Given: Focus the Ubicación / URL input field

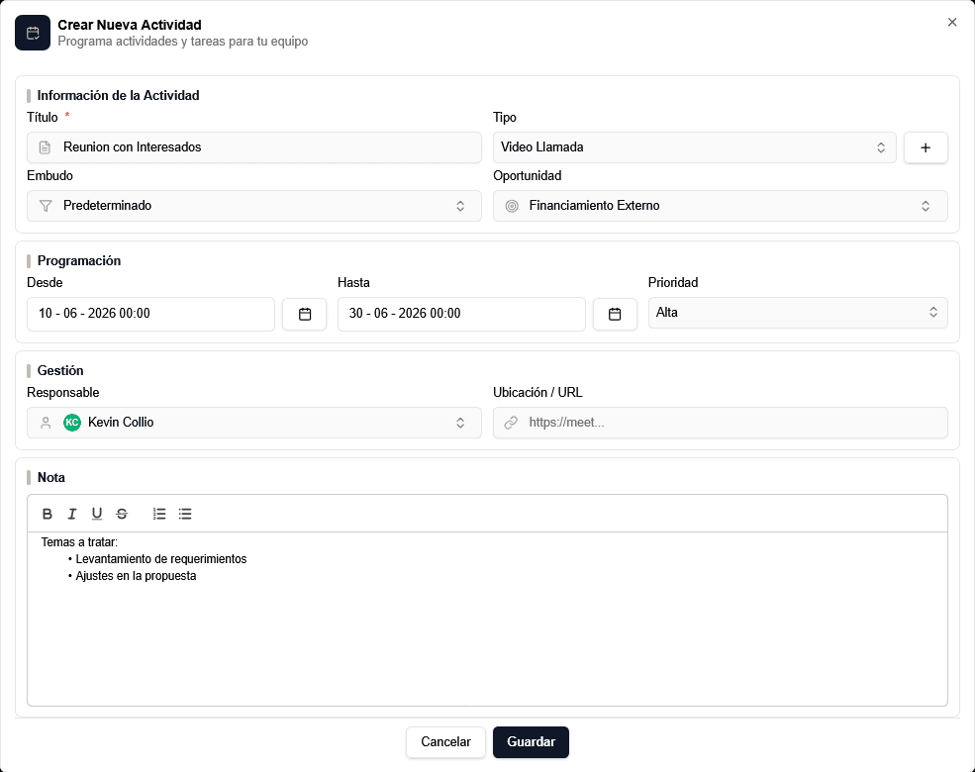Looking at the screenshot, I should [721, 423].
